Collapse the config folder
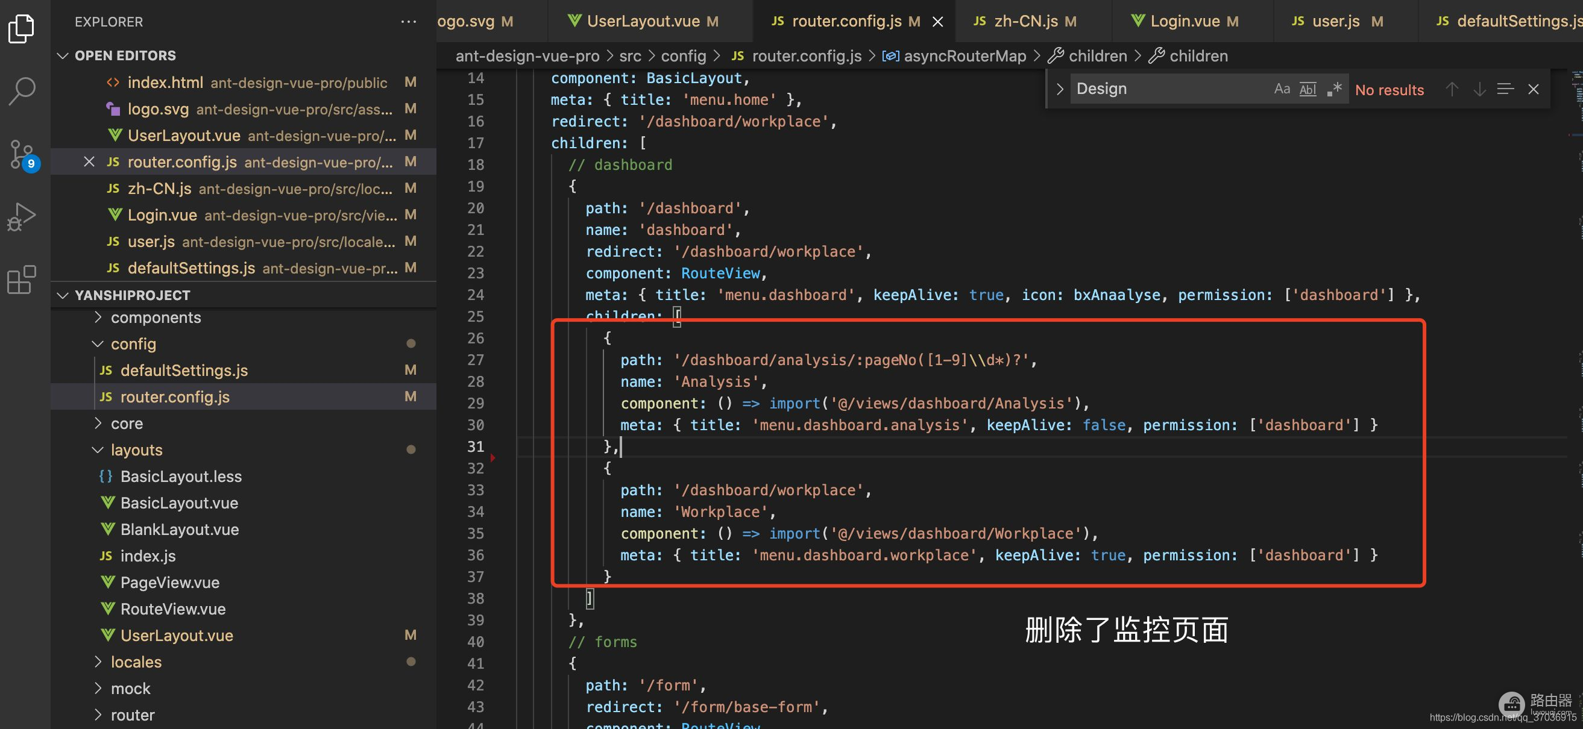Screen dimensions: 1583x729 [244, 344]
